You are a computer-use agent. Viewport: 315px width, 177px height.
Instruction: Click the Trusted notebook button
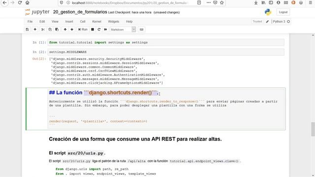[257, 22]
